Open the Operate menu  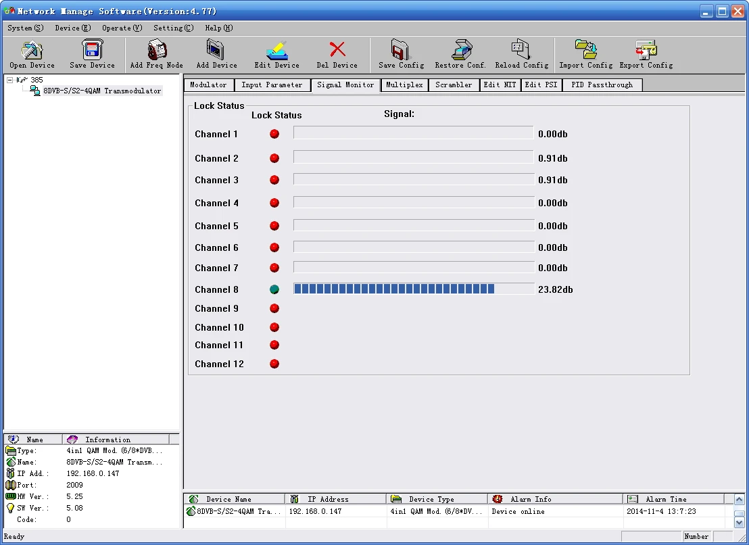click(122, 28)
